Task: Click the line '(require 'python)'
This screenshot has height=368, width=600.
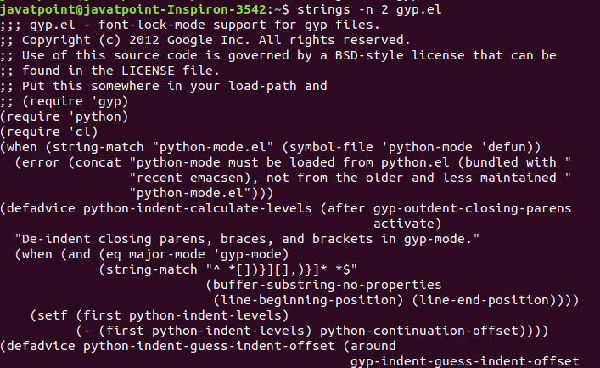Action: pos(64,117)
